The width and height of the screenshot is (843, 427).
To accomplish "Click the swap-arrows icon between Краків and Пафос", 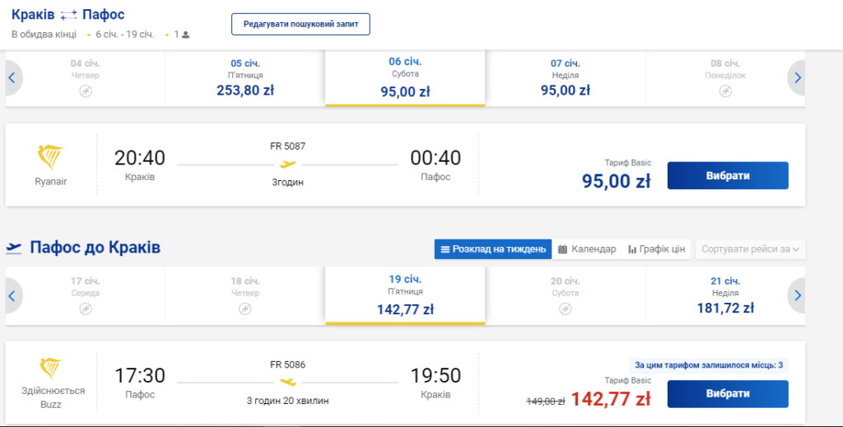I will pyautogui.click(x=68, y=15).
